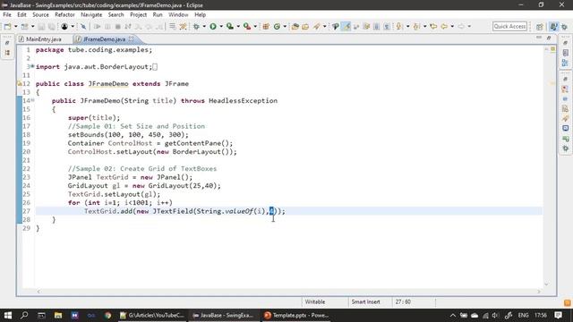Click the Next Annotation toolbar icon
The height and width of the screenshot is (322, 573).
point(399,26)
